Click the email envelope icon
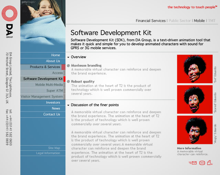Screen dimensions: 220x175 192,163
